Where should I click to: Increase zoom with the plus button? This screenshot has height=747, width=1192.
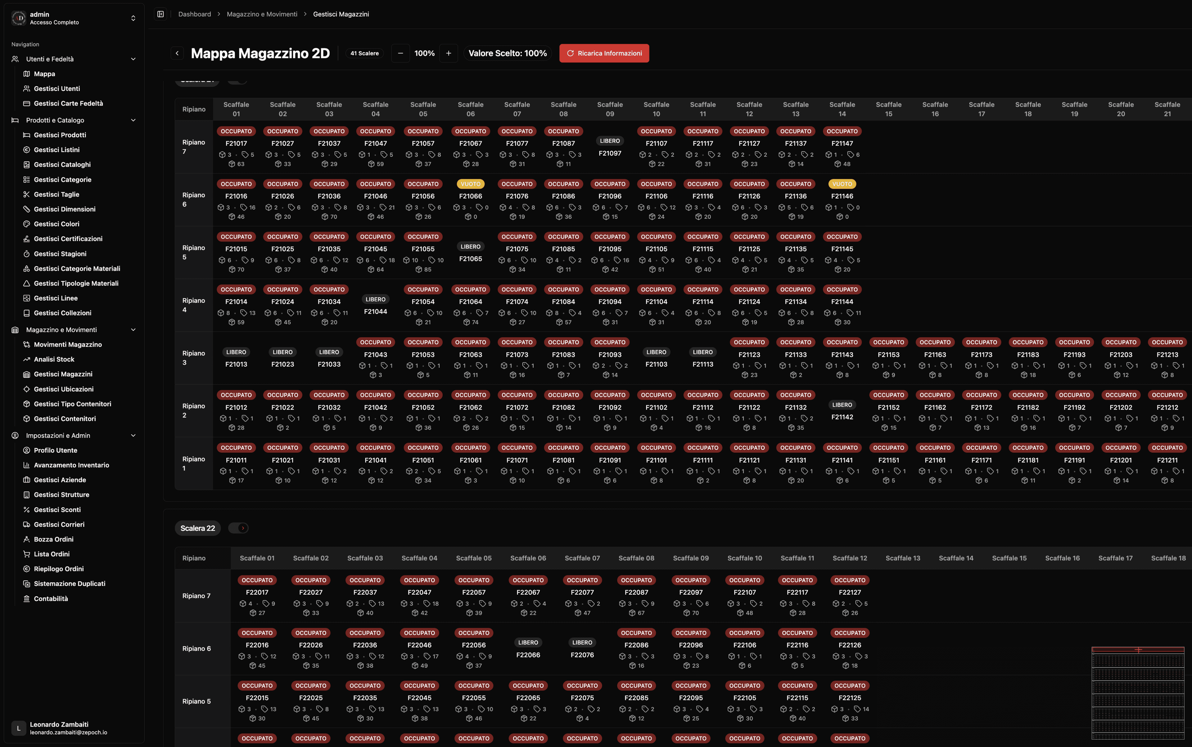pyautogui.click(x=448, y=53)
